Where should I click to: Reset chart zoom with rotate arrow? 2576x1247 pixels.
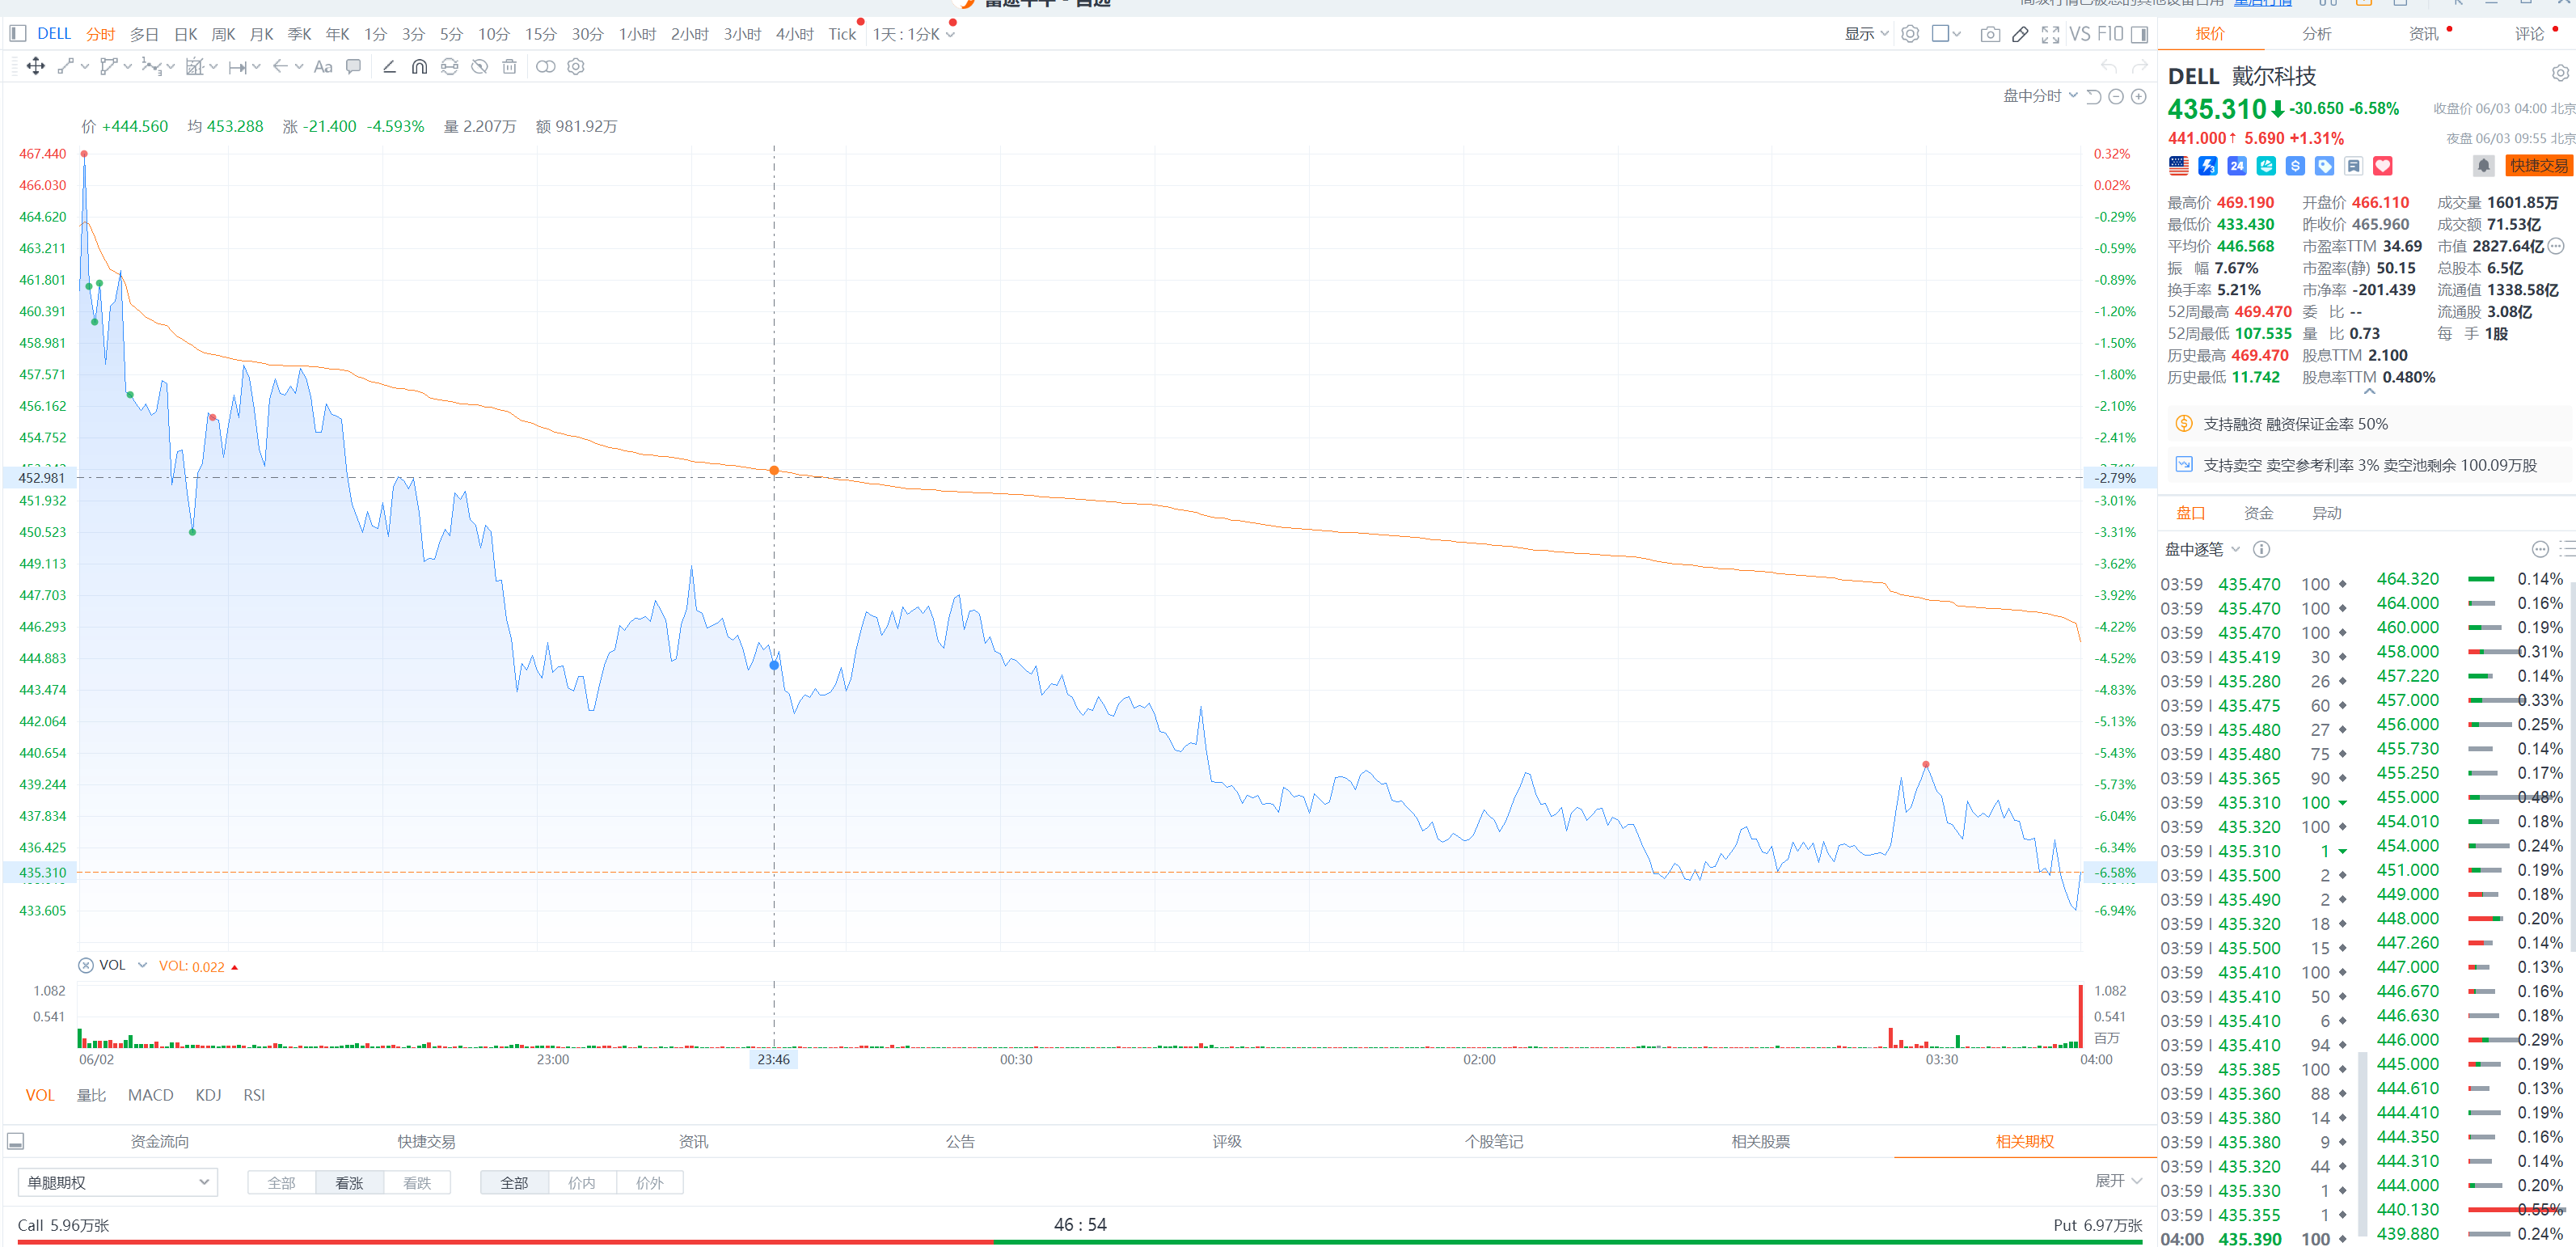click(2093, 96)
